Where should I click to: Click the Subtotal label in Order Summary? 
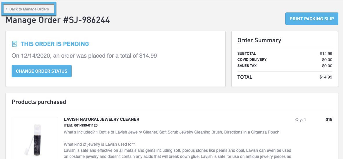coord(246,54)
